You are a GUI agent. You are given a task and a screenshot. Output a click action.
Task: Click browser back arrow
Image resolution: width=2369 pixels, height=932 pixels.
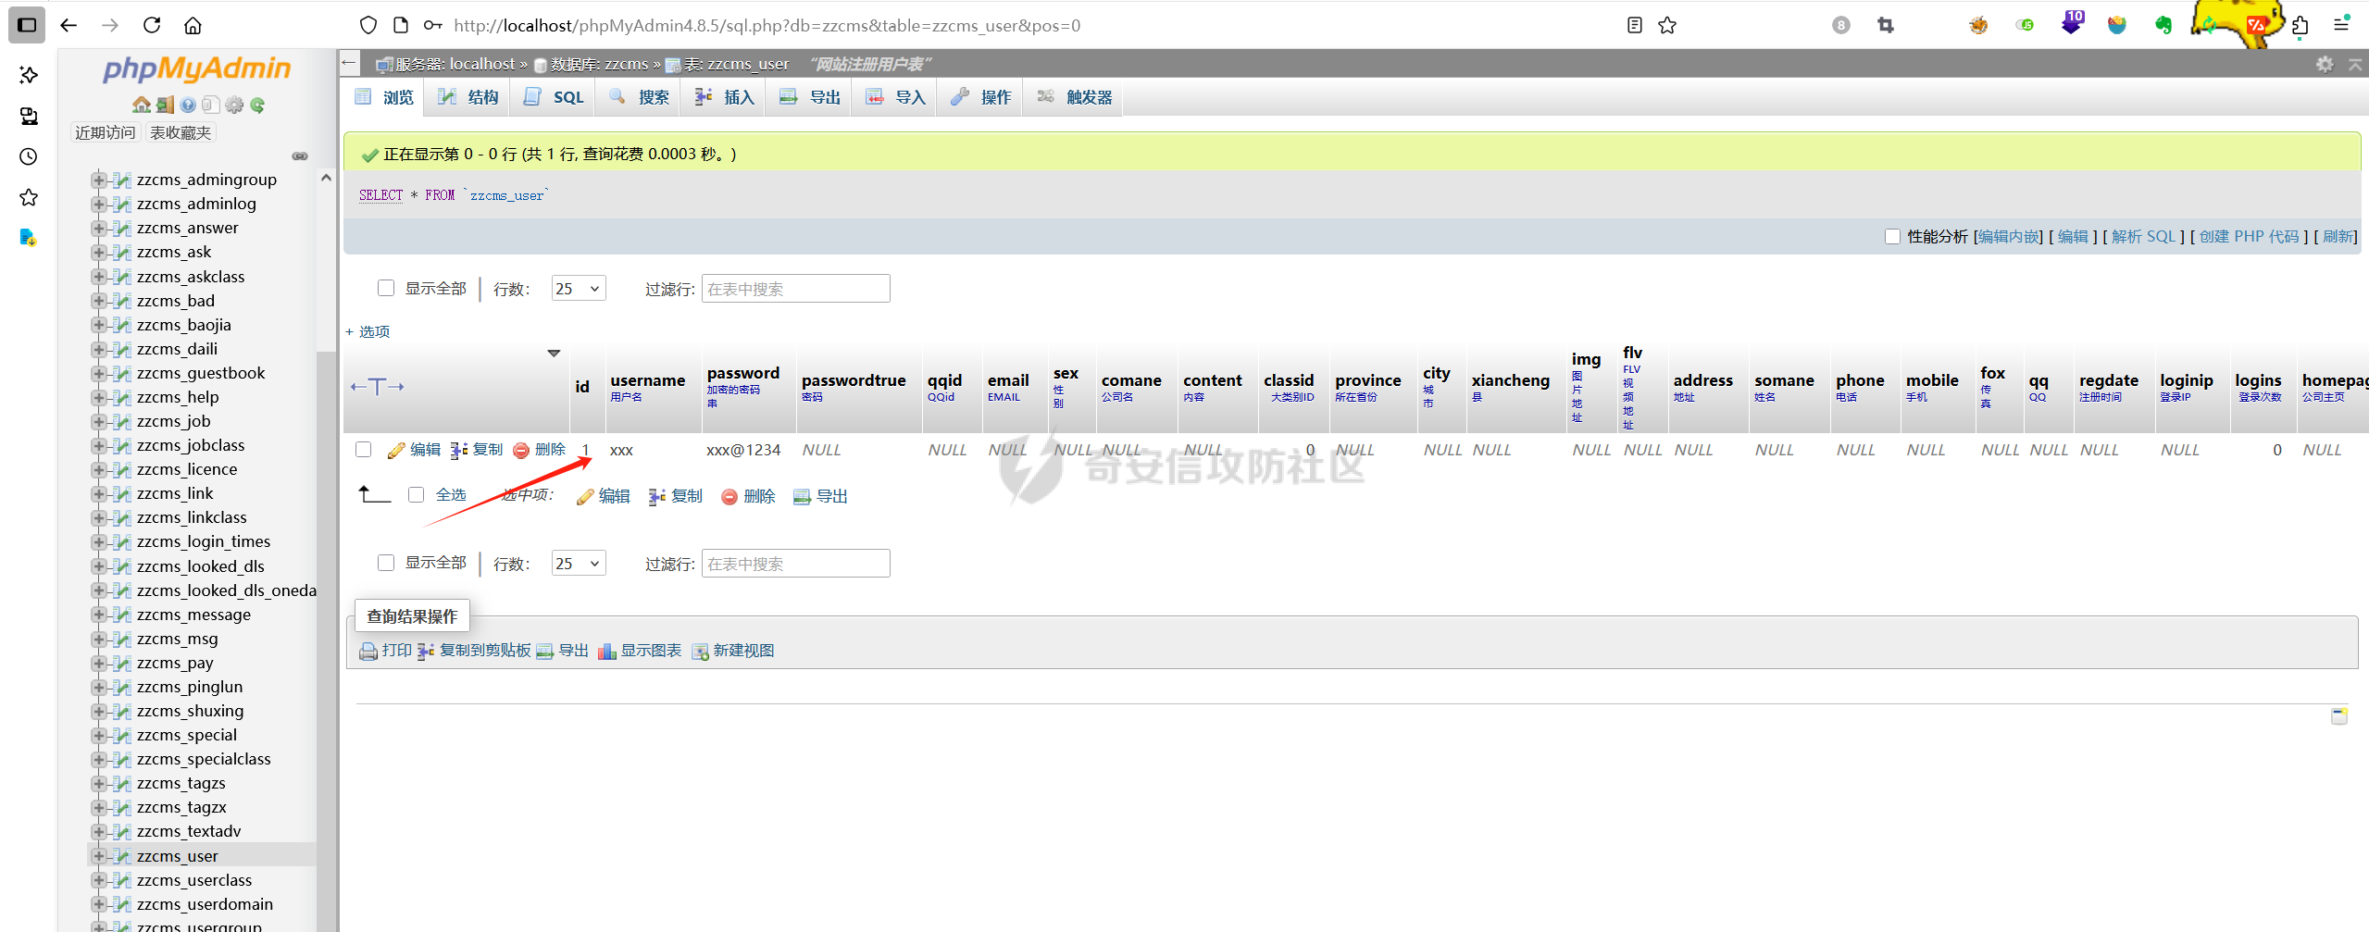pyautogui.click(x=69, y=25)
